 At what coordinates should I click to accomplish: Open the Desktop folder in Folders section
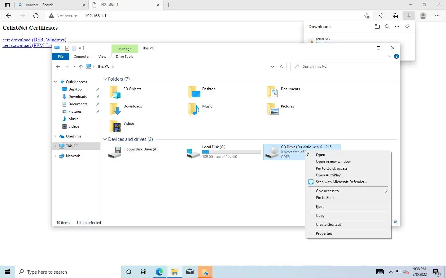click(x=194, y=92)
